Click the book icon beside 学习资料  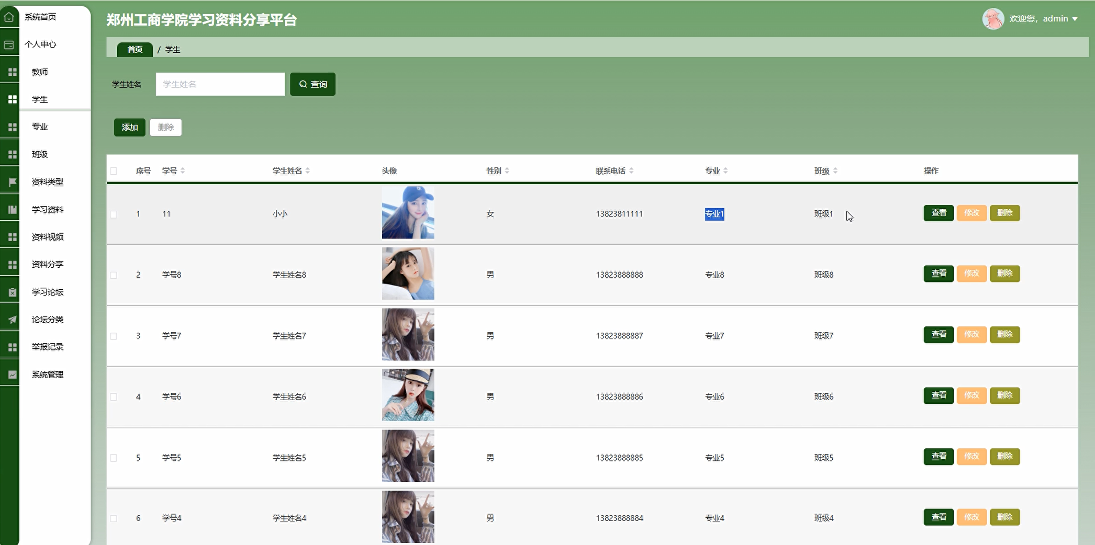(13, 210)
